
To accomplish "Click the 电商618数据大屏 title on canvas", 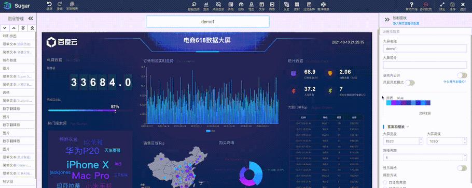I will click(x=207, y=40).
